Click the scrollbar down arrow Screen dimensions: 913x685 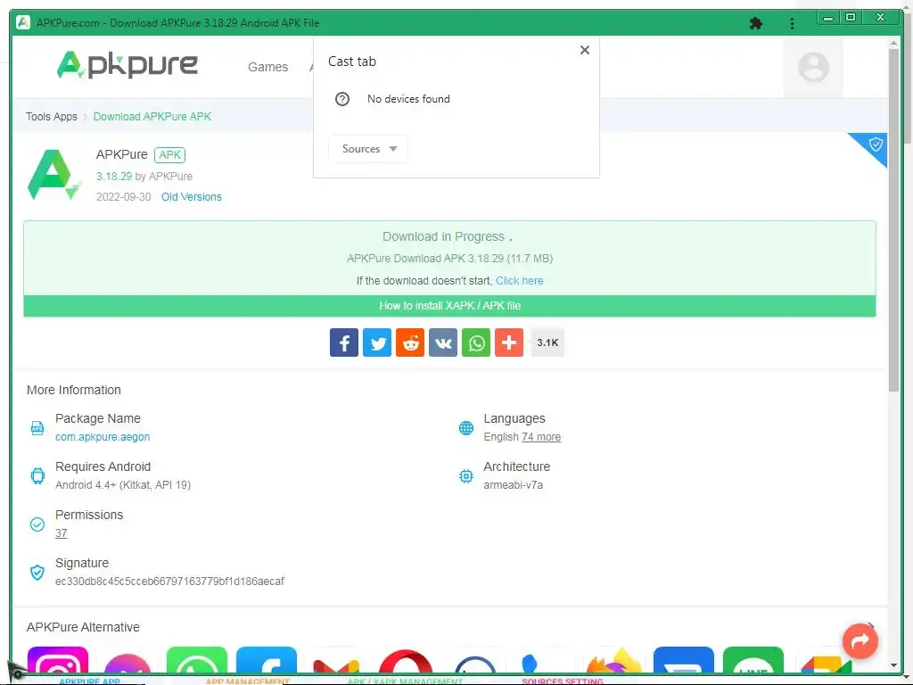(893, 664)
